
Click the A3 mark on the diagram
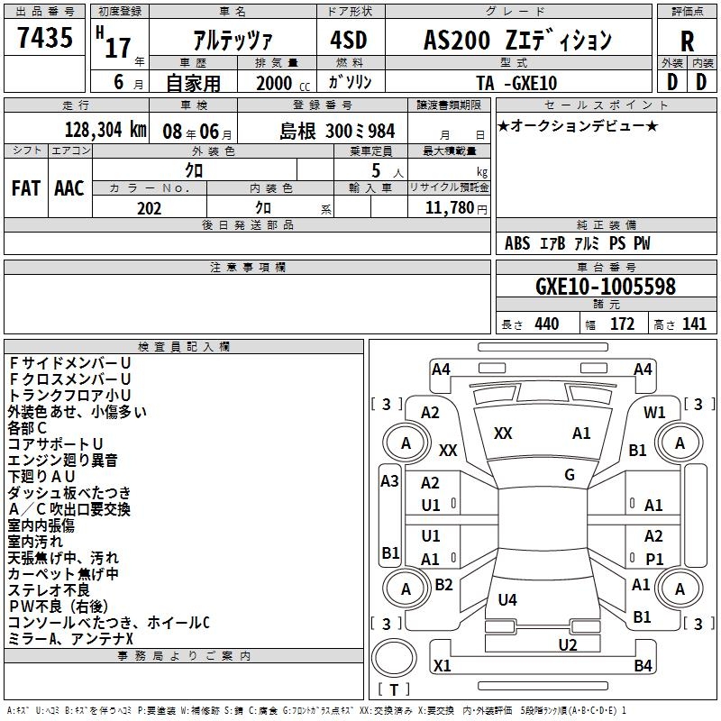pos(389,481)
